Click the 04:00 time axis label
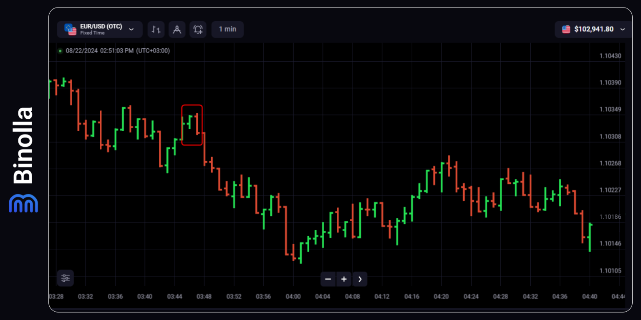 tap(293, 296)
